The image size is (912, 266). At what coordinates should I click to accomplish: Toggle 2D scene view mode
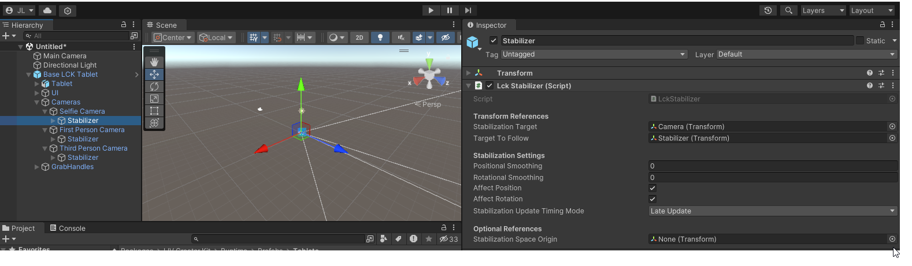(x=359, y=38)
